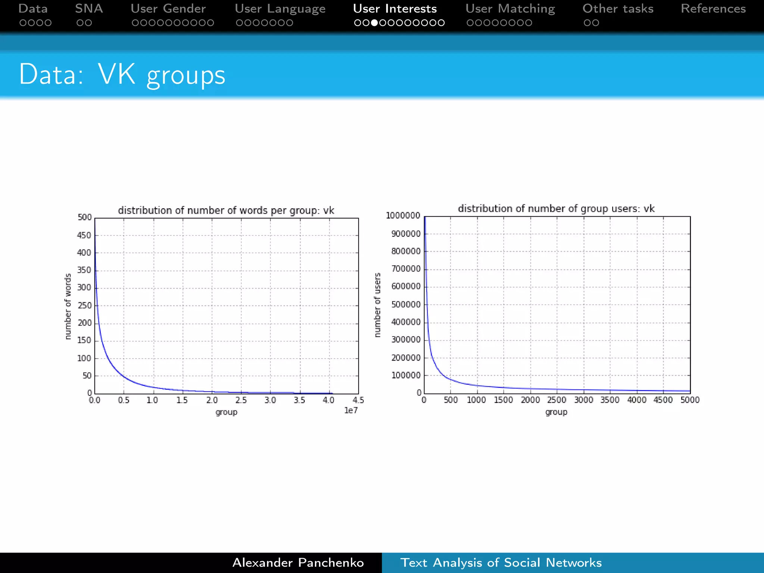This screenshot has width=764, height=573.
Task: Click the first slide dot under Other tasks
Action: pos(587,23)
